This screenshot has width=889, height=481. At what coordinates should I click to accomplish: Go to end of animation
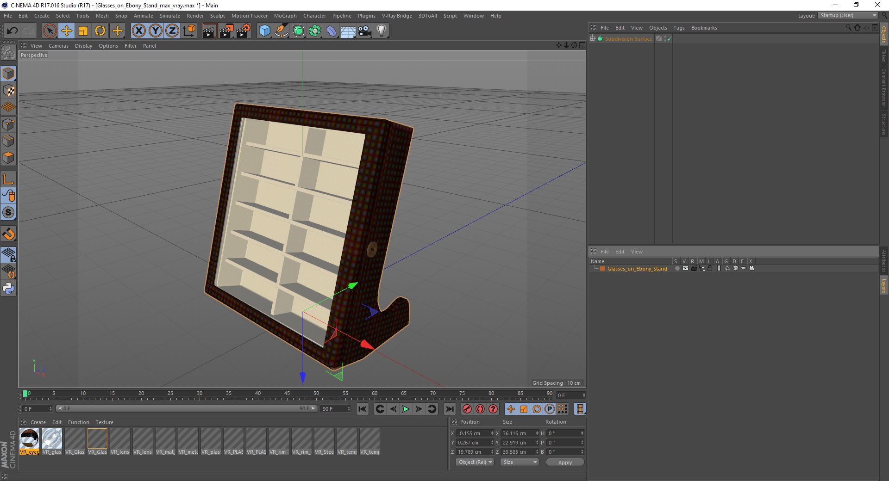449,409
